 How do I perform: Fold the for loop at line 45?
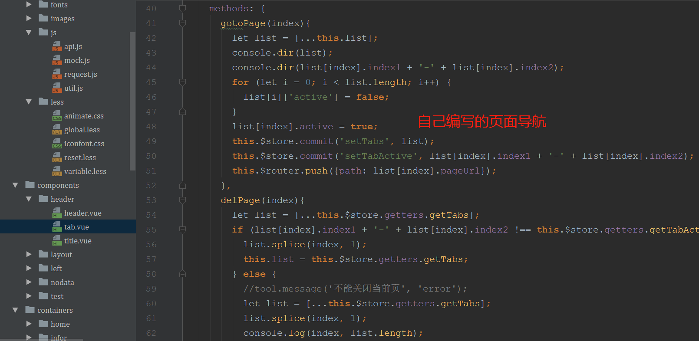coord(183,82)
